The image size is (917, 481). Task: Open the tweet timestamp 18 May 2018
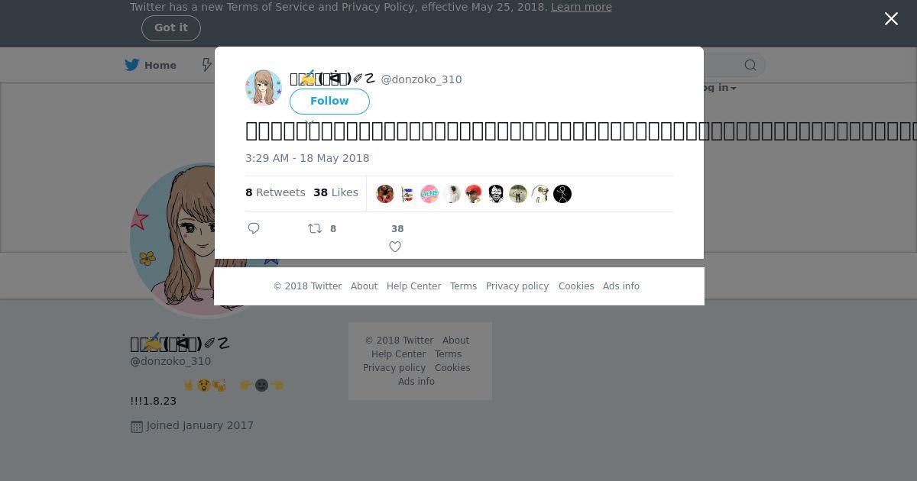pos(307,158)
